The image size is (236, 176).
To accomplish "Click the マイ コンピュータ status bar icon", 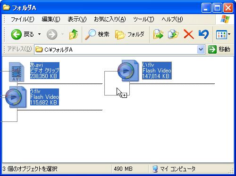I will pyautogui.click(x=155, y=169).
